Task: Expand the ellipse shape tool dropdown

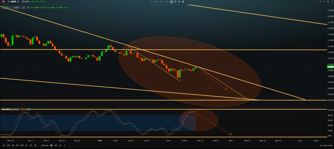Action: click(x=158, y=2)
